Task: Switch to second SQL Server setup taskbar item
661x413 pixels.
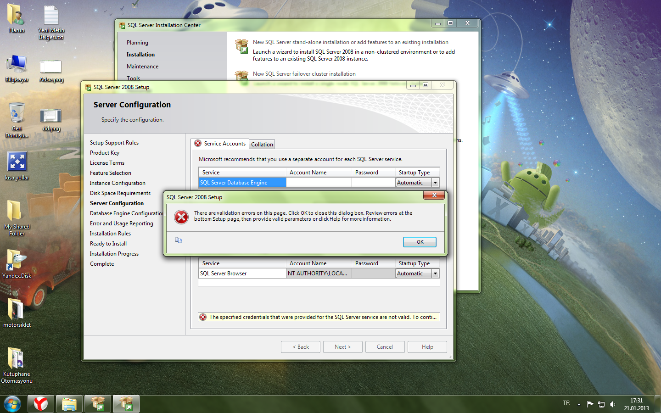Action: coord(126,404)
